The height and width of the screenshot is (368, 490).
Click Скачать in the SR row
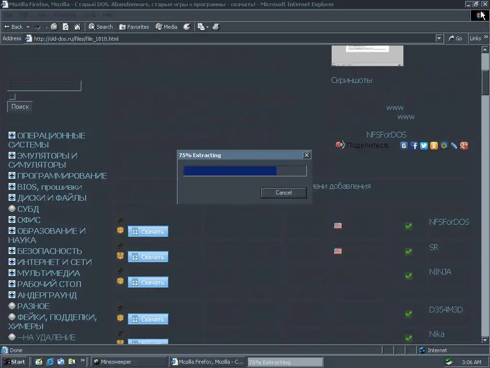148,257
